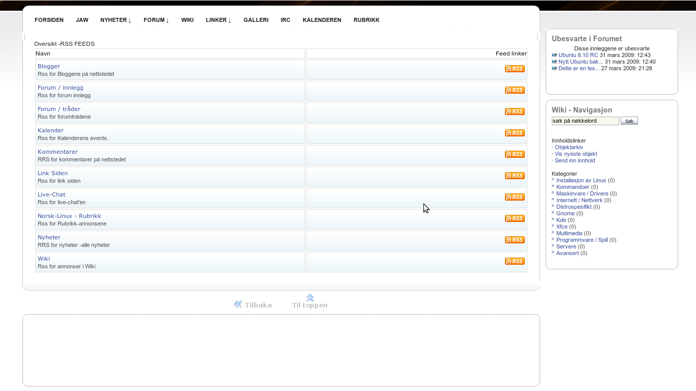The width and height of the screenshot is (696, 391).
Task: Open the Nyheter feed link
Action: tap(49, 237)
